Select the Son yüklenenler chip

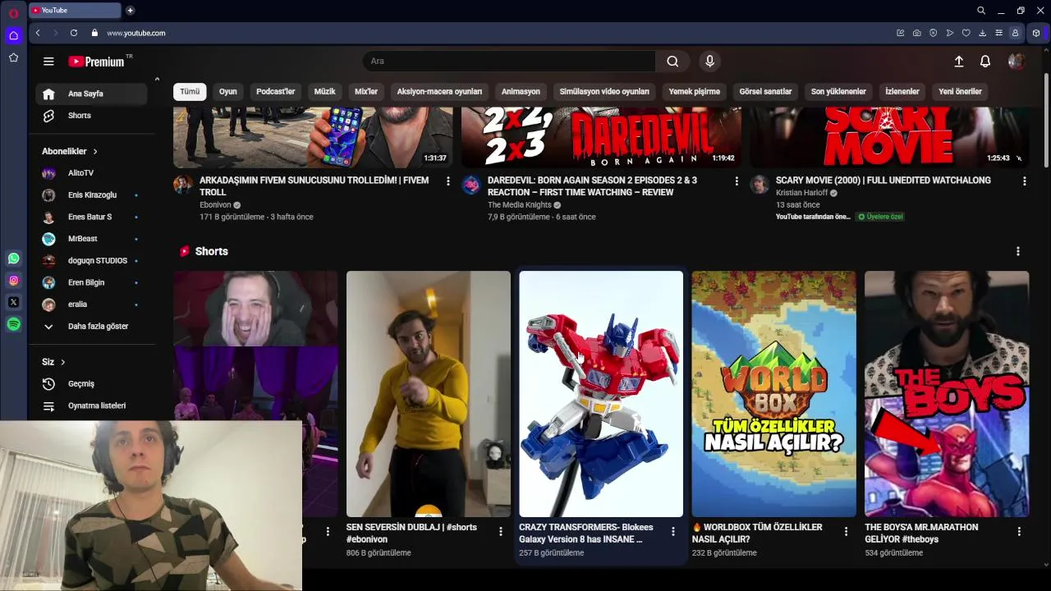tap(838, 91)
